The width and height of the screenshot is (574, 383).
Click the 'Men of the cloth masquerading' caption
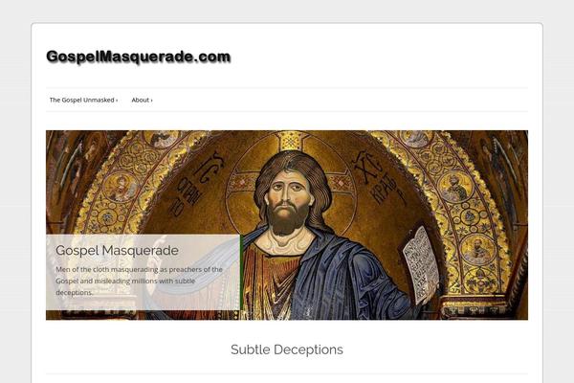[139, 281]
